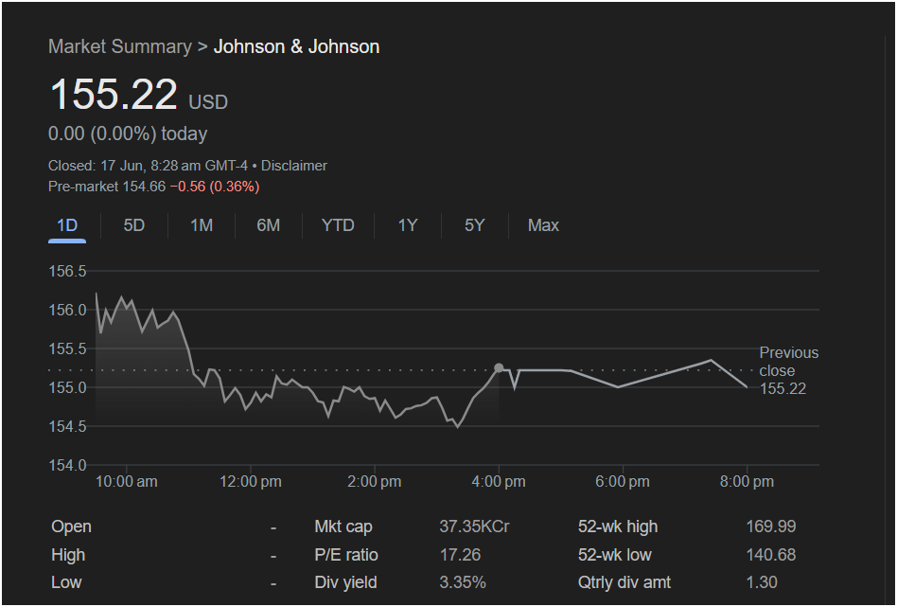The image size is (897, 607).
Task: Click the 155.5 y-axis label
Action: tap(67, 348)
